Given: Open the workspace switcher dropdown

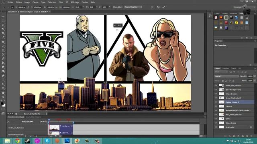Looking at the screenshot, I should point(244,7).
